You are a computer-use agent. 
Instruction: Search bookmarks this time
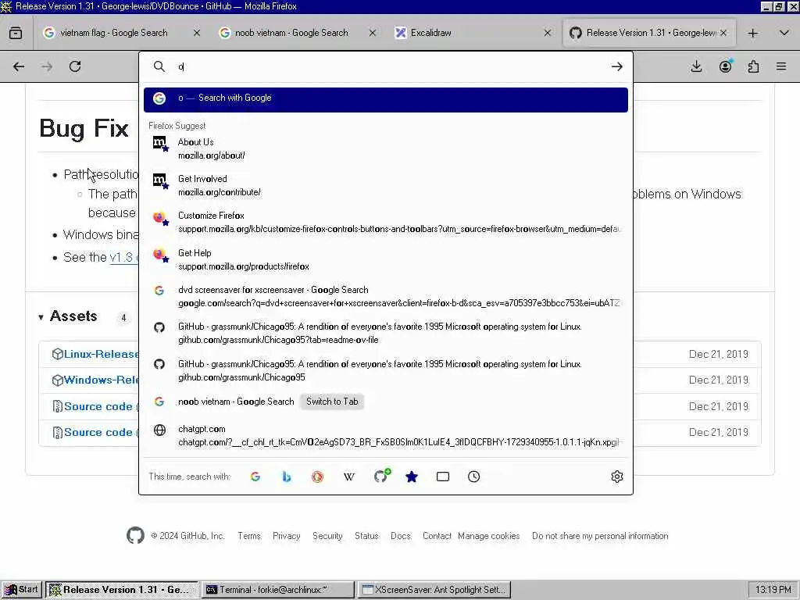coord(412,477)
